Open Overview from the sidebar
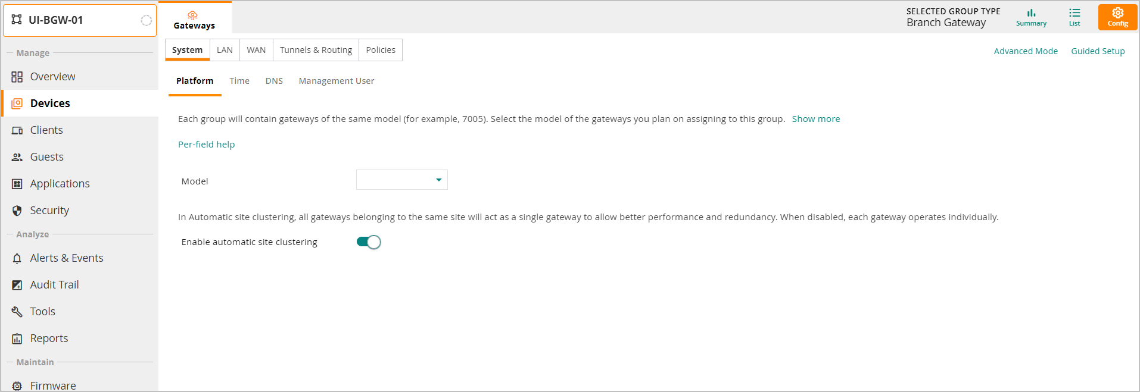 click(52, 77)
